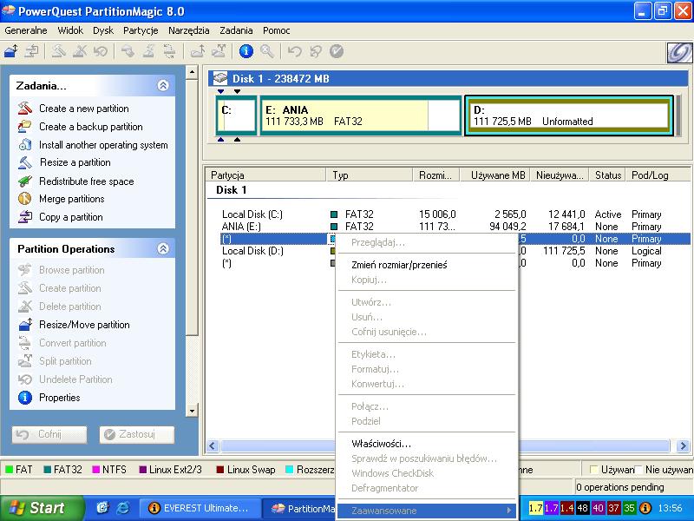Screen dimensions: 694x521
Task: Switch to EVEREST Ultimate taskbar button
Action: pos(199,508)
